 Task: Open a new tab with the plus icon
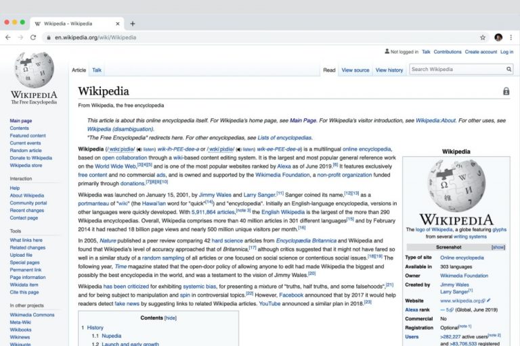tap(133, 24)
